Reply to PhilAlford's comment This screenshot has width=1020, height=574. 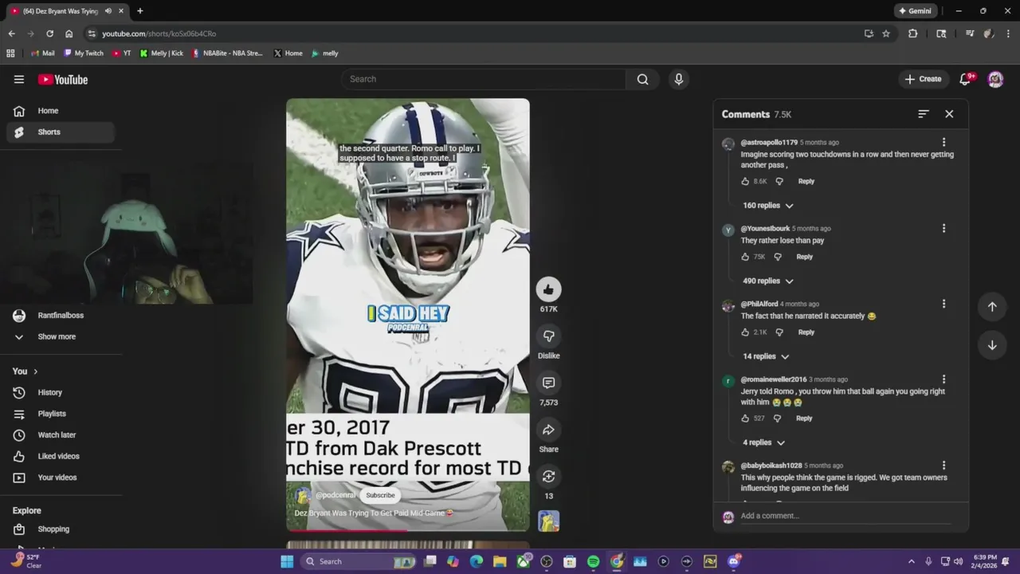(x=806, y=332)
